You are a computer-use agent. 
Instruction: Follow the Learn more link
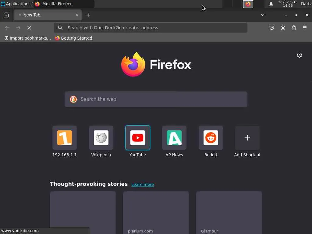click(143, 184)
